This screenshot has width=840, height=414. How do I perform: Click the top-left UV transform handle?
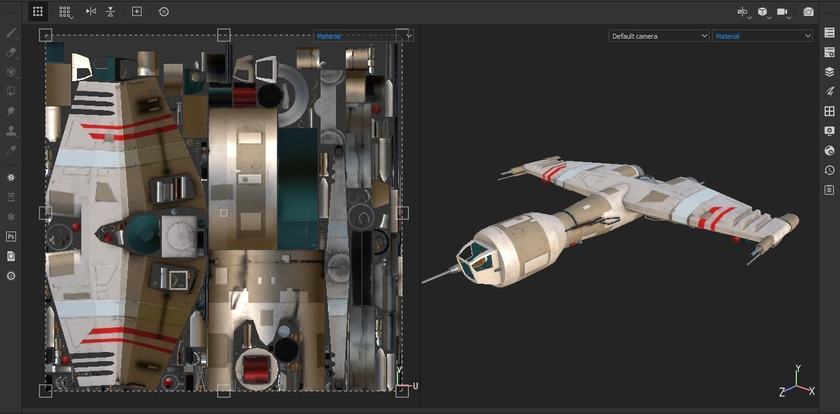(x=46, y=35)
